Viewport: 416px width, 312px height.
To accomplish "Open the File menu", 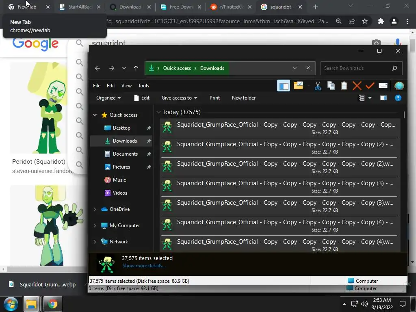I will (97, 85).
